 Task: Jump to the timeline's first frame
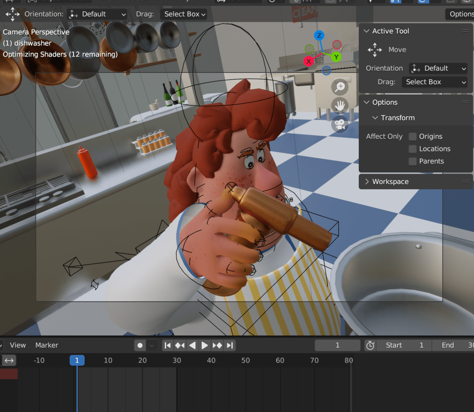coord(168,345)
